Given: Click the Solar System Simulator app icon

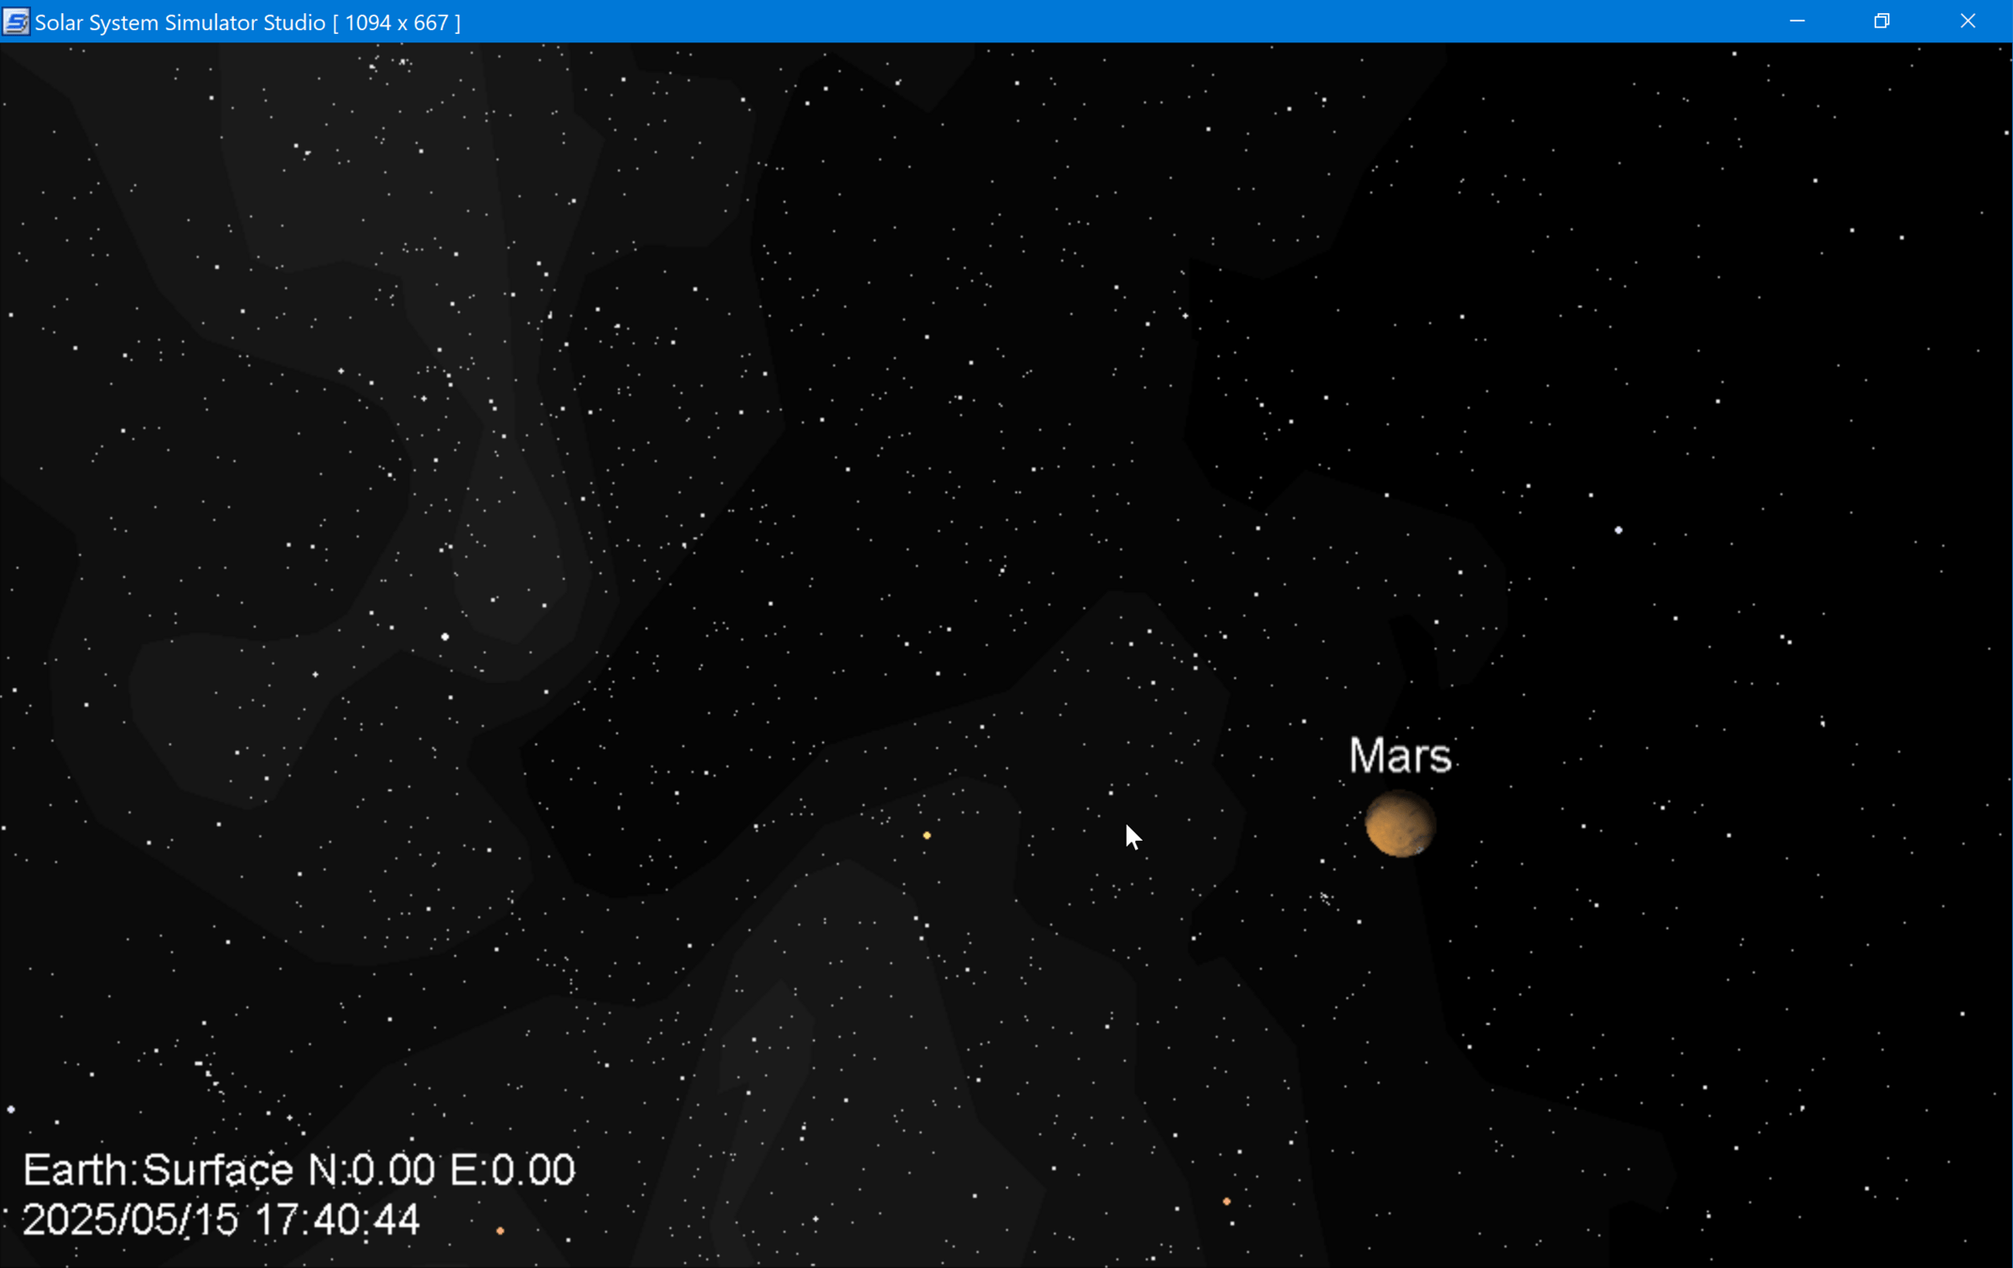Looking at the screenshot, I should click(x=16, y=22).
